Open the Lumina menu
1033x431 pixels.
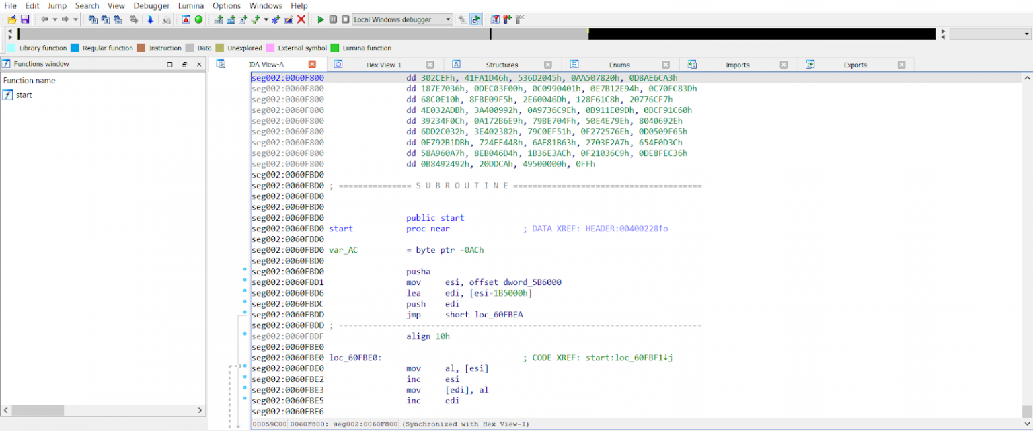pos(191,5)
